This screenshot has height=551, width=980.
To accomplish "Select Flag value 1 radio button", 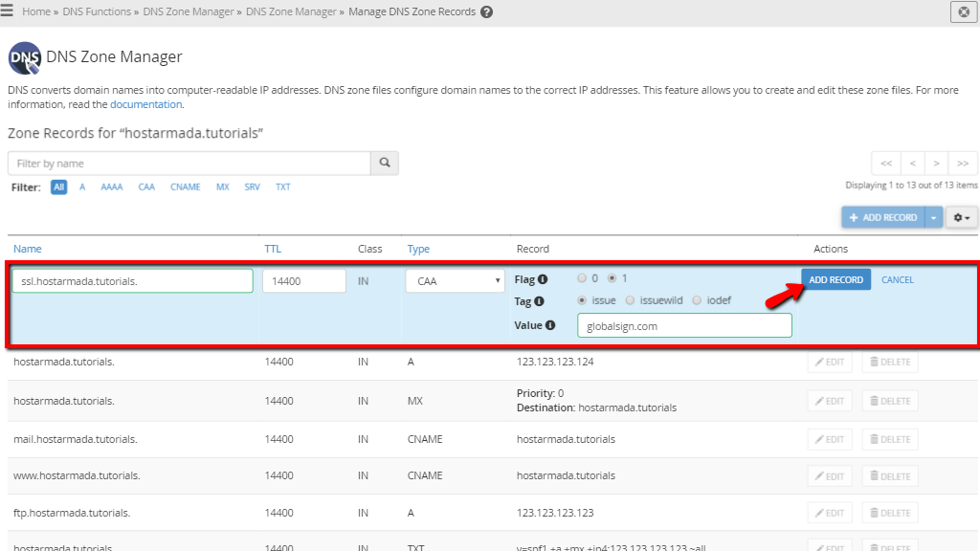I will point(612,278).
